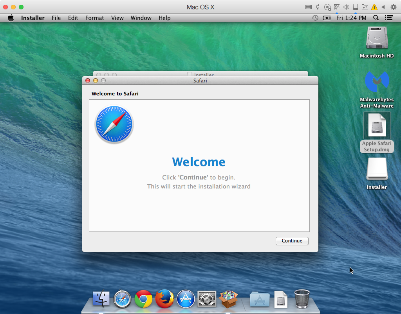Select the Macintosh HD drive icon

point(377,38)
